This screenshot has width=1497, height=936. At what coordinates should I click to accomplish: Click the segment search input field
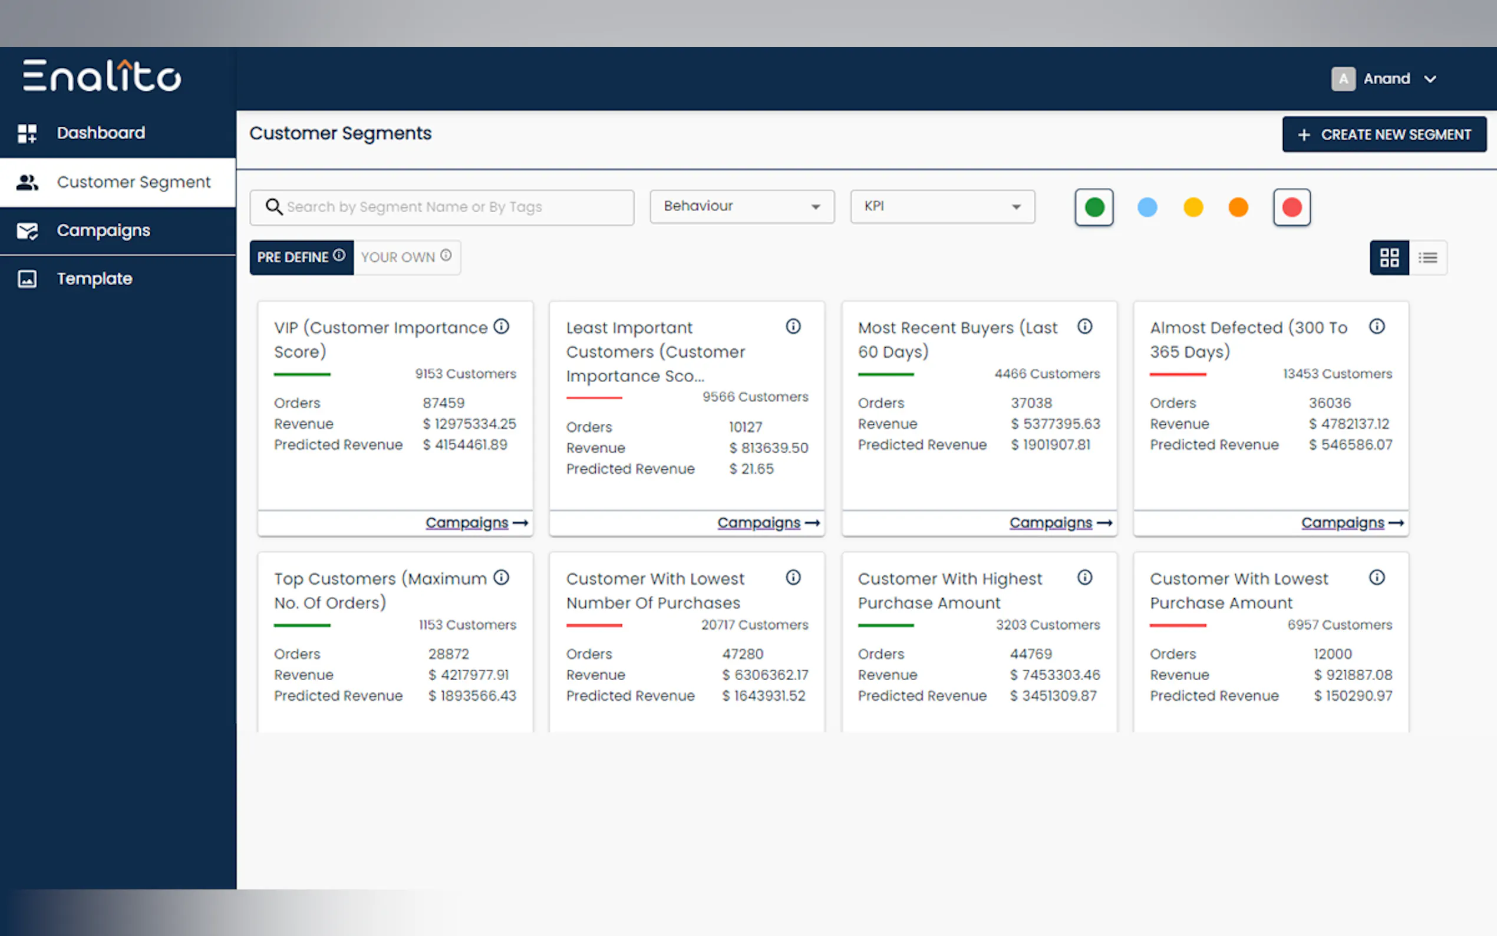442,207
